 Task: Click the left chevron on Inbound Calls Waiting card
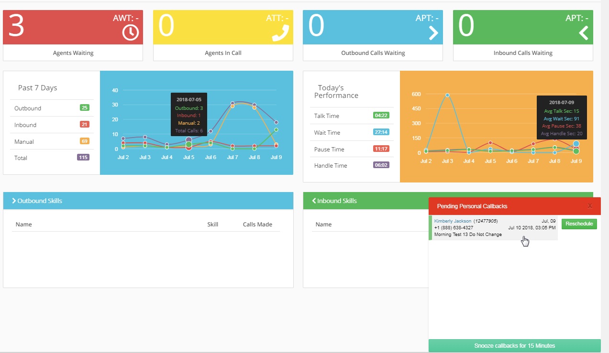pyautogui.click(x=583, y=32)
